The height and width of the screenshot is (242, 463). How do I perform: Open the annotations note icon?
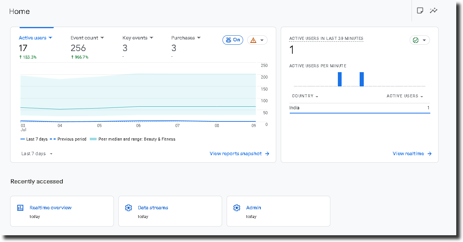click(x=420, y=11)
